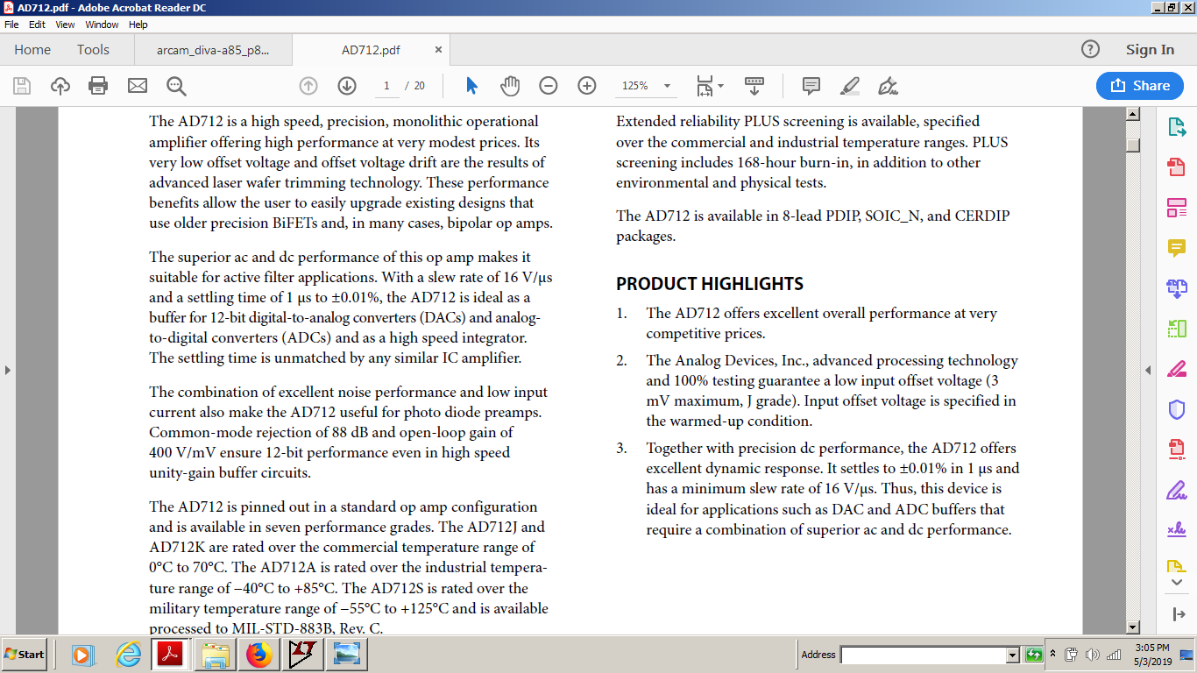Screen dimensions: 1197x673
Task: Send file by email envelope icon
Action: [x=138, y=86]
